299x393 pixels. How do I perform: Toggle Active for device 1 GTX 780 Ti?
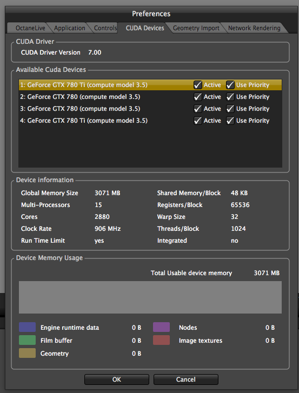[x=198, y=85]
